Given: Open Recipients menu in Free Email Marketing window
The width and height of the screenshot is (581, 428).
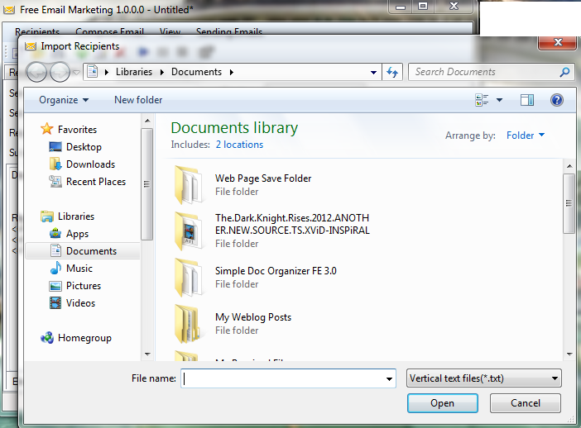Looking at the screenshot, I should tap(37, 31).
